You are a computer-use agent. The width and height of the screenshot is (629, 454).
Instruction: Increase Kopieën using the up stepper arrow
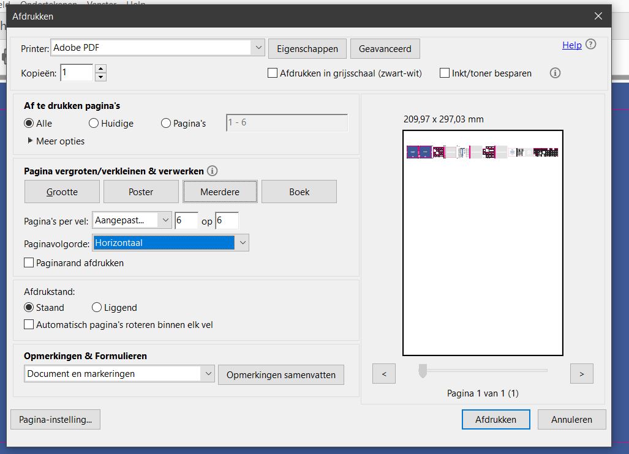tap(100, 69)
